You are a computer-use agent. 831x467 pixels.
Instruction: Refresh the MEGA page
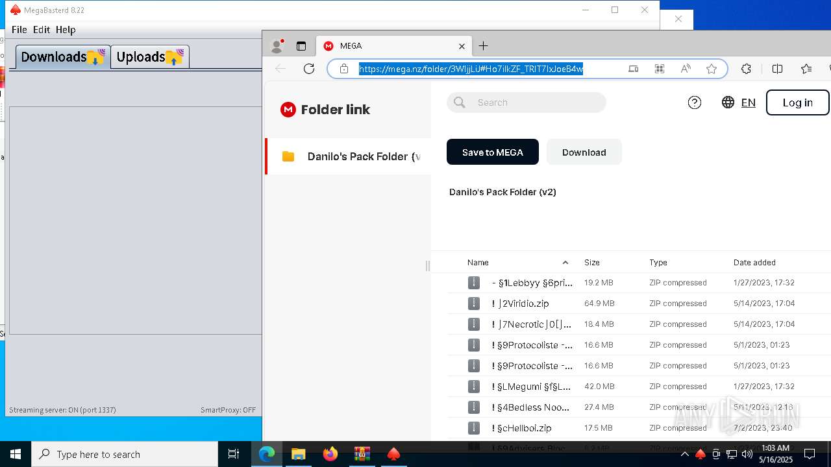(309, 69)
